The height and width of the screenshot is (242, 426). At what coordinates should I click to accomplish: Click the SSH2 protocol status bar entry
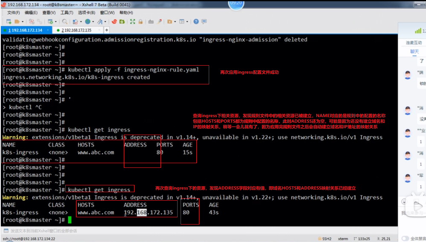pyautogui.click(x=325, y=239)
